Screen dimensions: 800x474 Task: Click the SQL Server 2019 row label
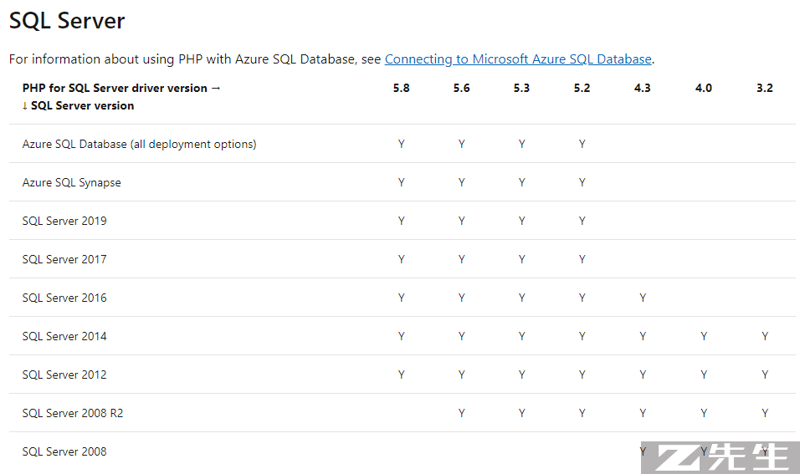tap(64, 221)
